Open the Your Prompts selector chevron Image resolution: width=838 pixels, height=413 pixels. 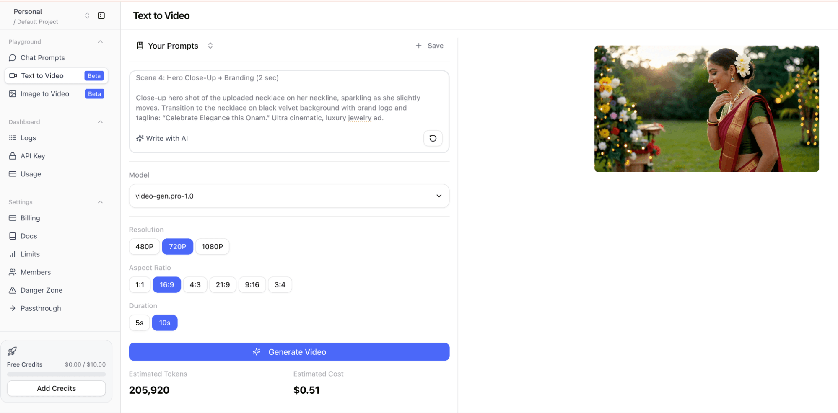[x=210, y=45]
